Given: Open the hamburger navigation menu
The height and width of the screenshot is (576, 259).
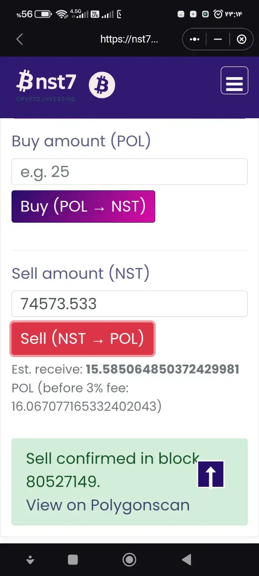Looking at the screenshot, I should click(234, 80).
